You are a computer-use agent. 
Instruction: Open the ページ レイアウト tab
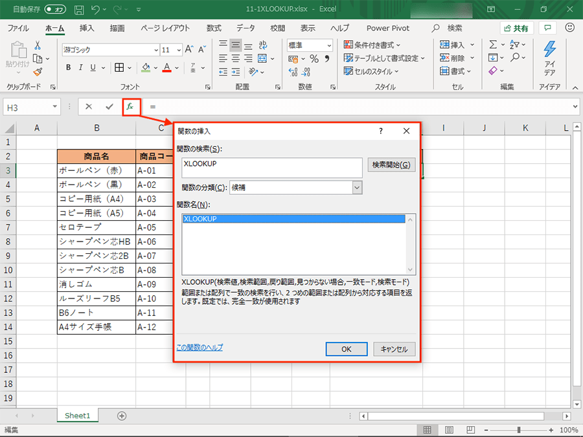pos(165,28)
